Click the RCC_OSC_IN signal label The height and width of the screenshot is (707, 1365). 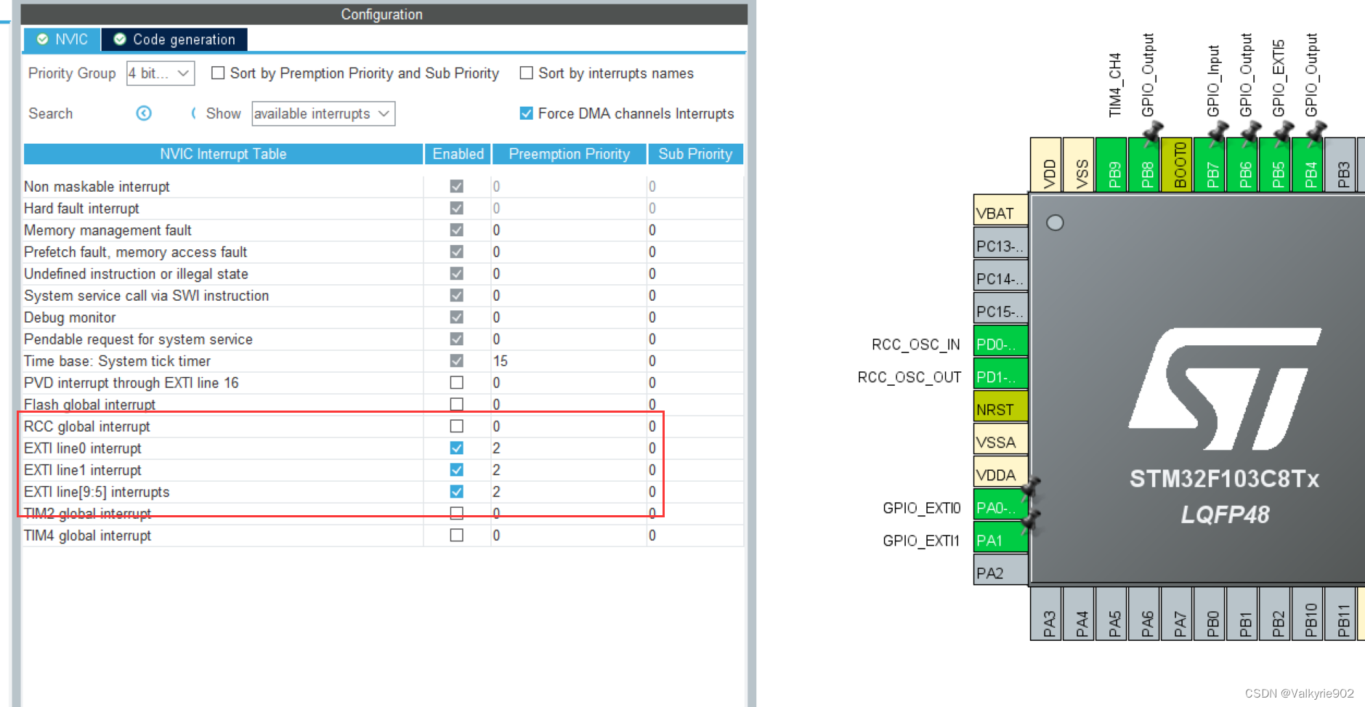[916, 344]
